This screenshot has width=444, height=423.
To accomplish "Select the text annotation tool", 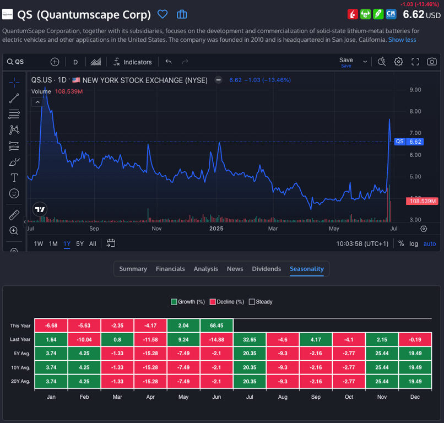I will click(x=14, y=177).
